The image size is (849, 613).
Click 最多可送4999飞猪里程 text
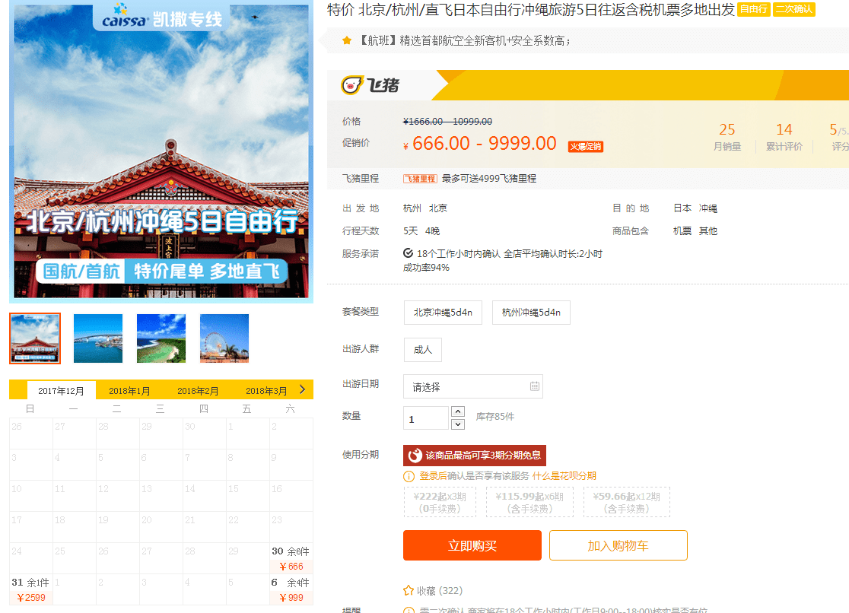[489, 178]
